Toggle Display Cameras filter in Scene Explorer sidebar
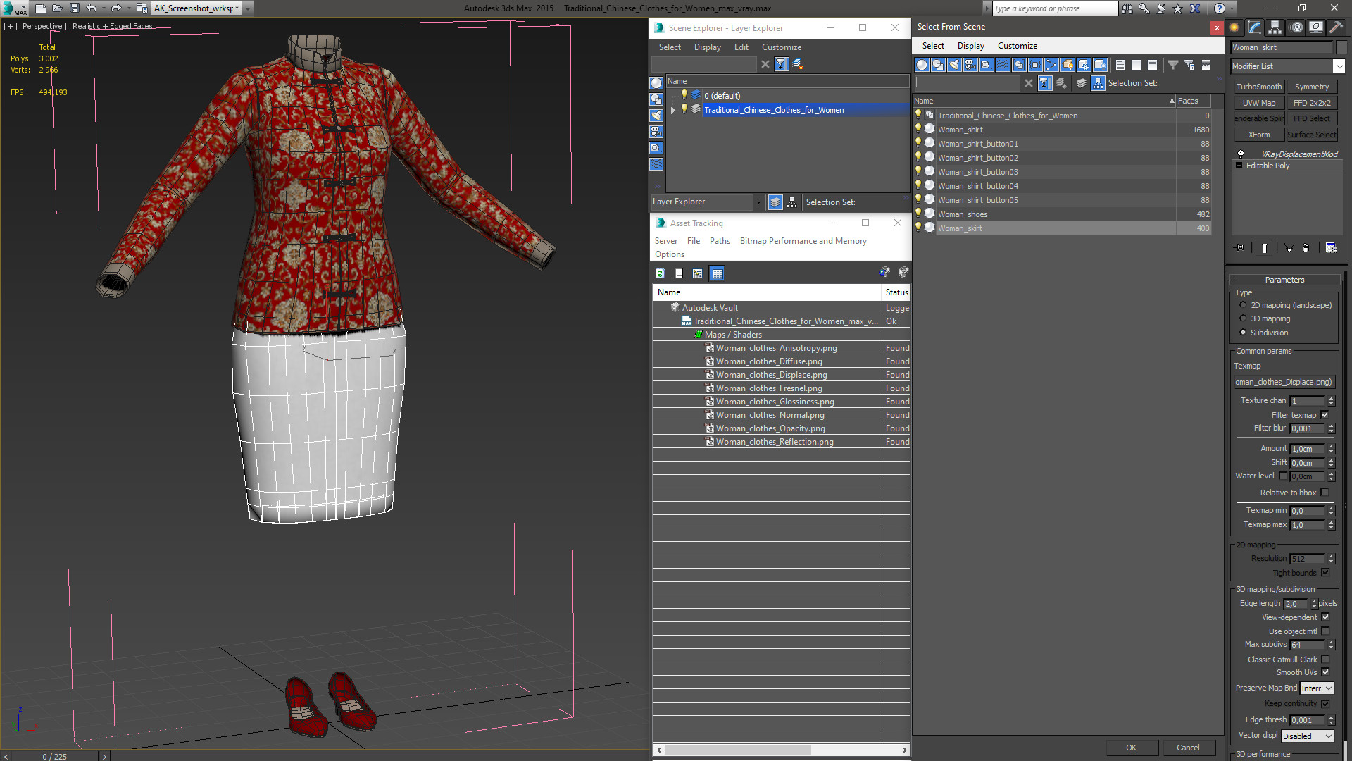The width and height of the screenshot is (1352, 761). tap(656, 132)
